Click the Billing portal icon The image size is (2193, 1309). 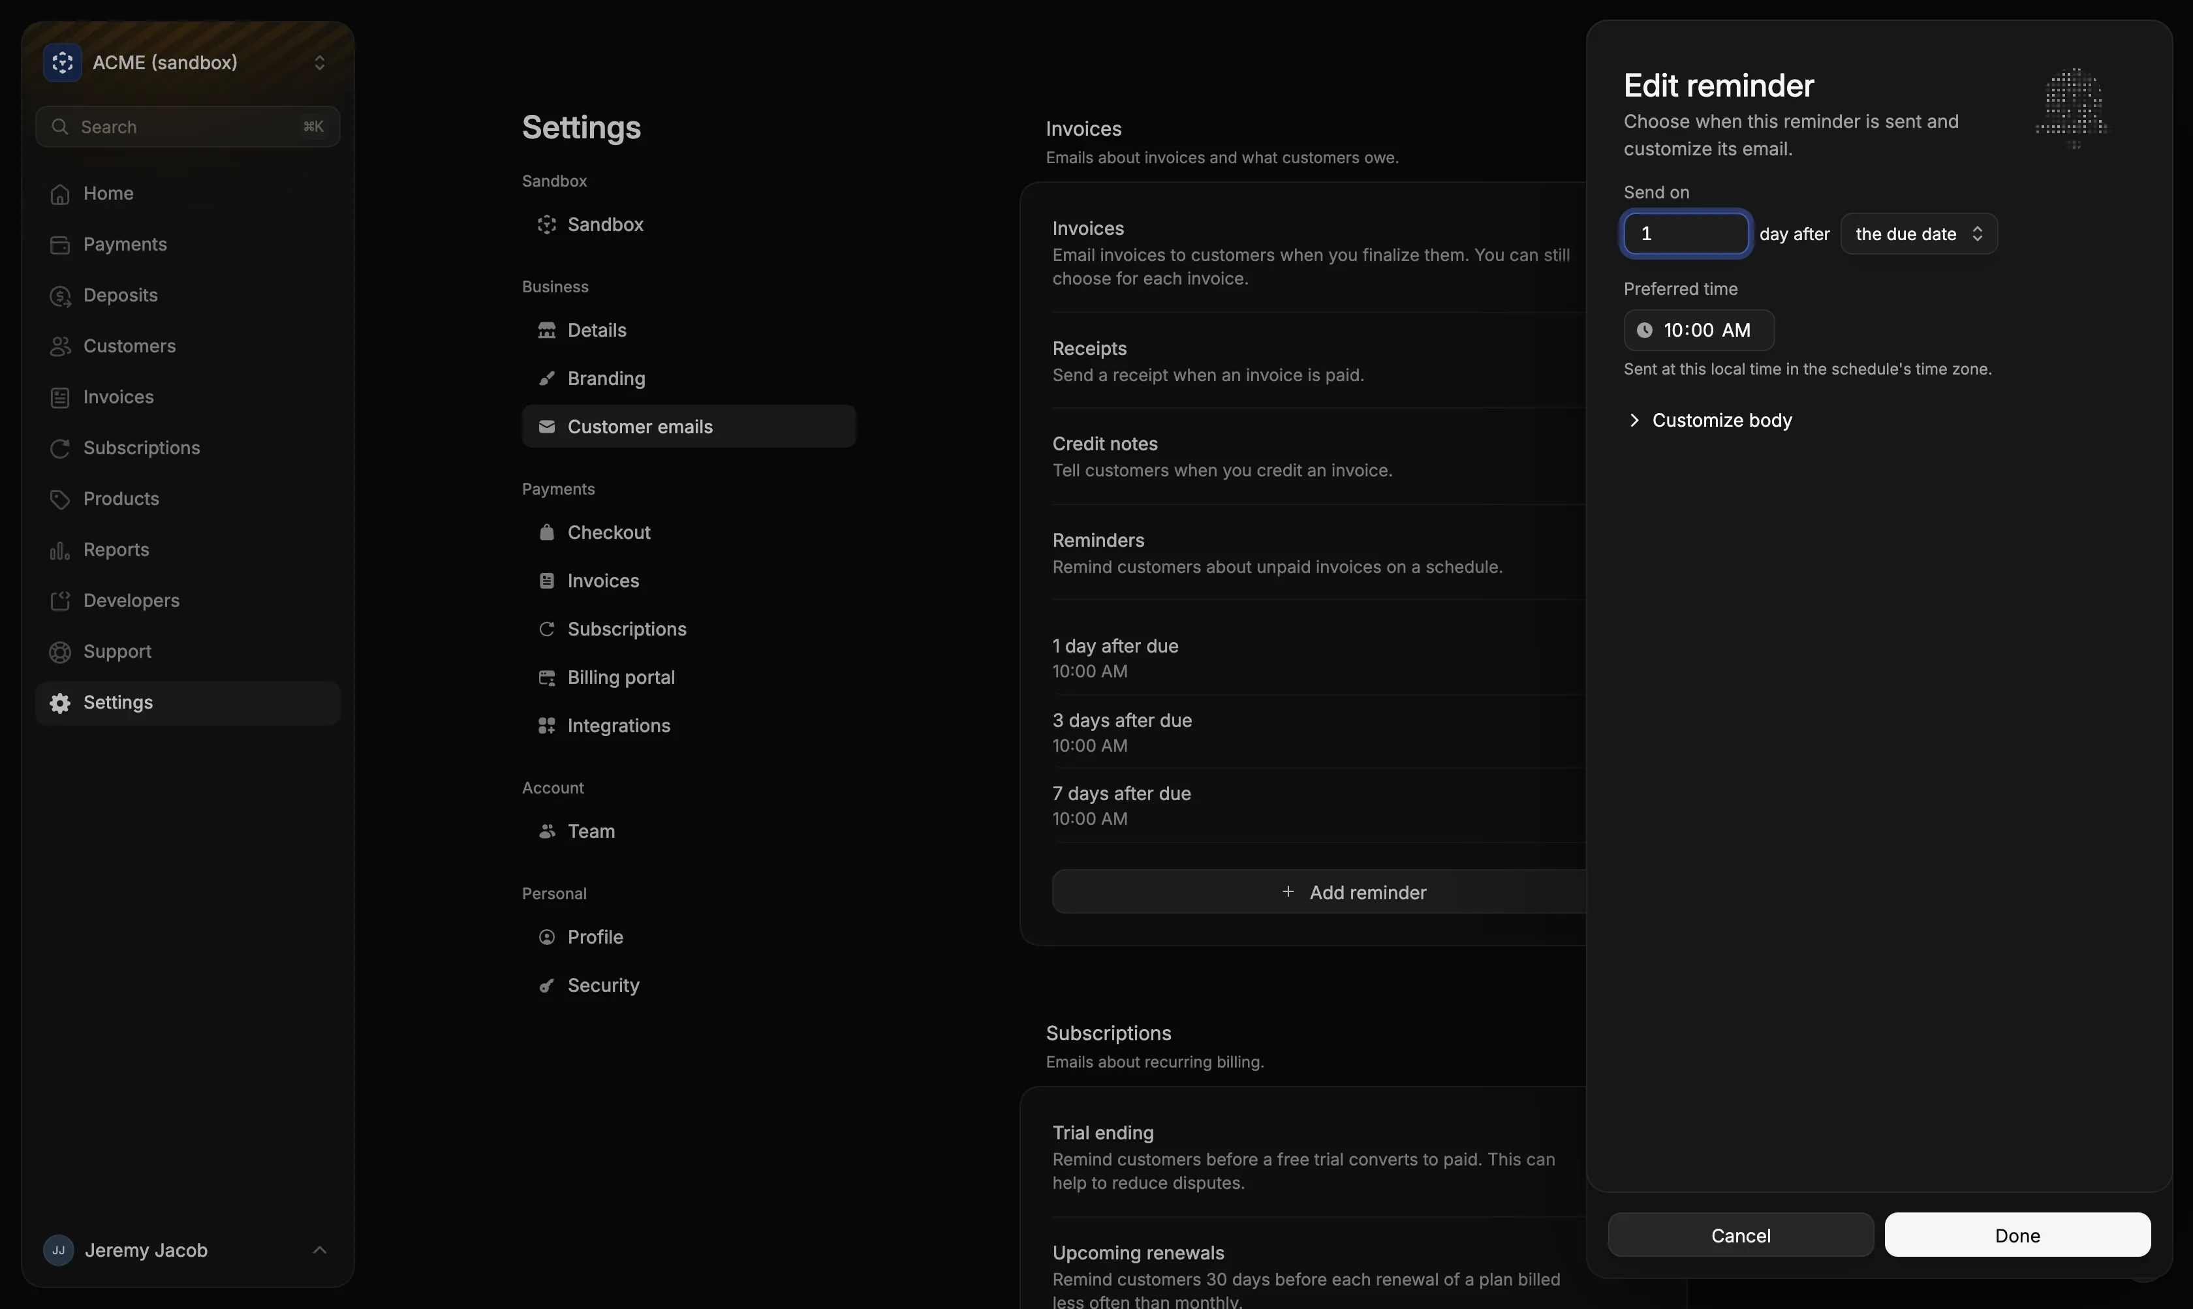point(546,678)
